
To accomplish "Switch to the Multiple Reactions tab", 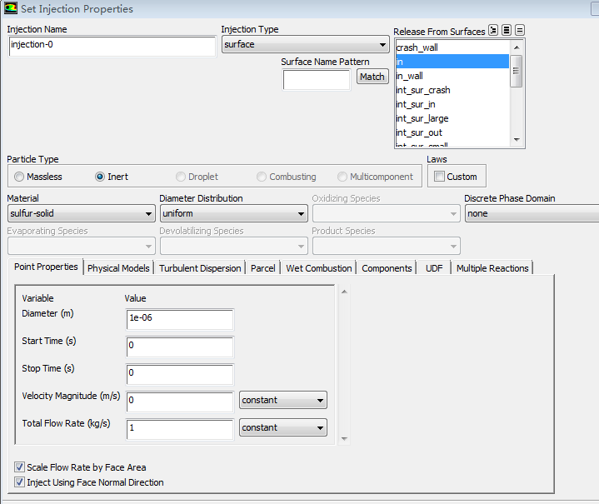I will 492,268.
